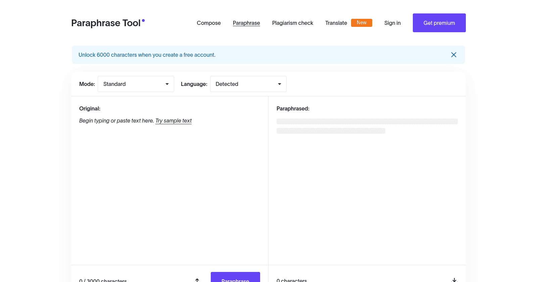Click into the Original text area
The height and width of the screenshot is (282, 537).
click(x=169, y=188)
